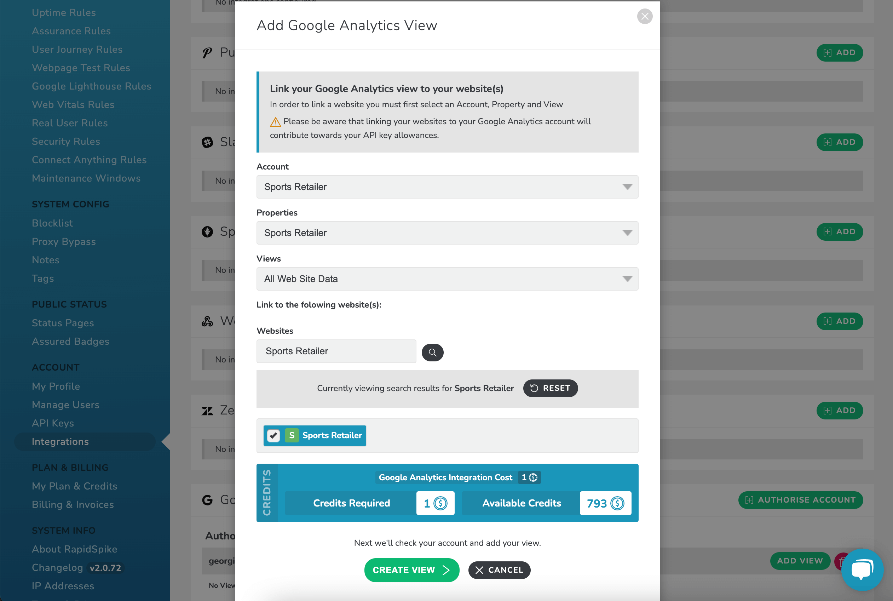Click the coin icon beside Integration Cost
Viewport: 893px width, 601px height.
pyautogui.click(x=533, y=477)
